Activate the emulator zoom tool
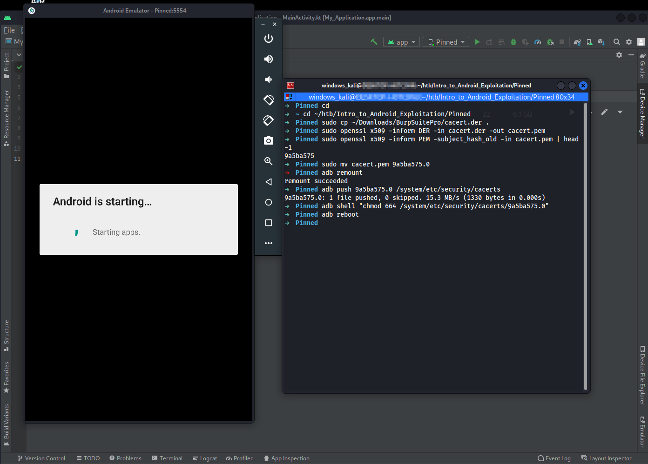 [269, 161]
